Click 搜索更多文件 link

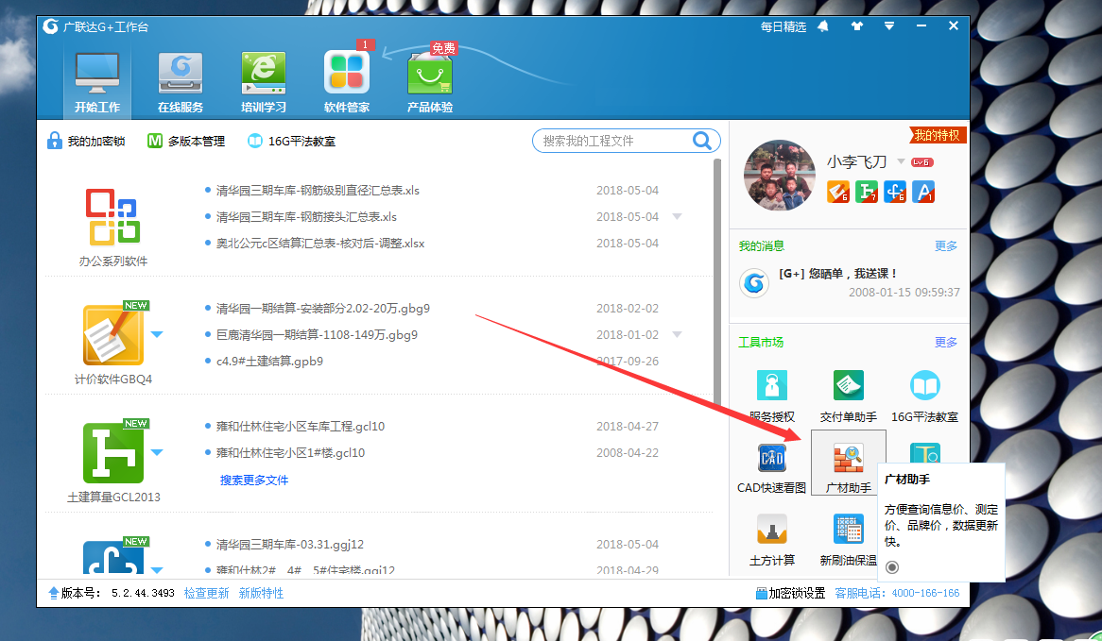[253, 481]
